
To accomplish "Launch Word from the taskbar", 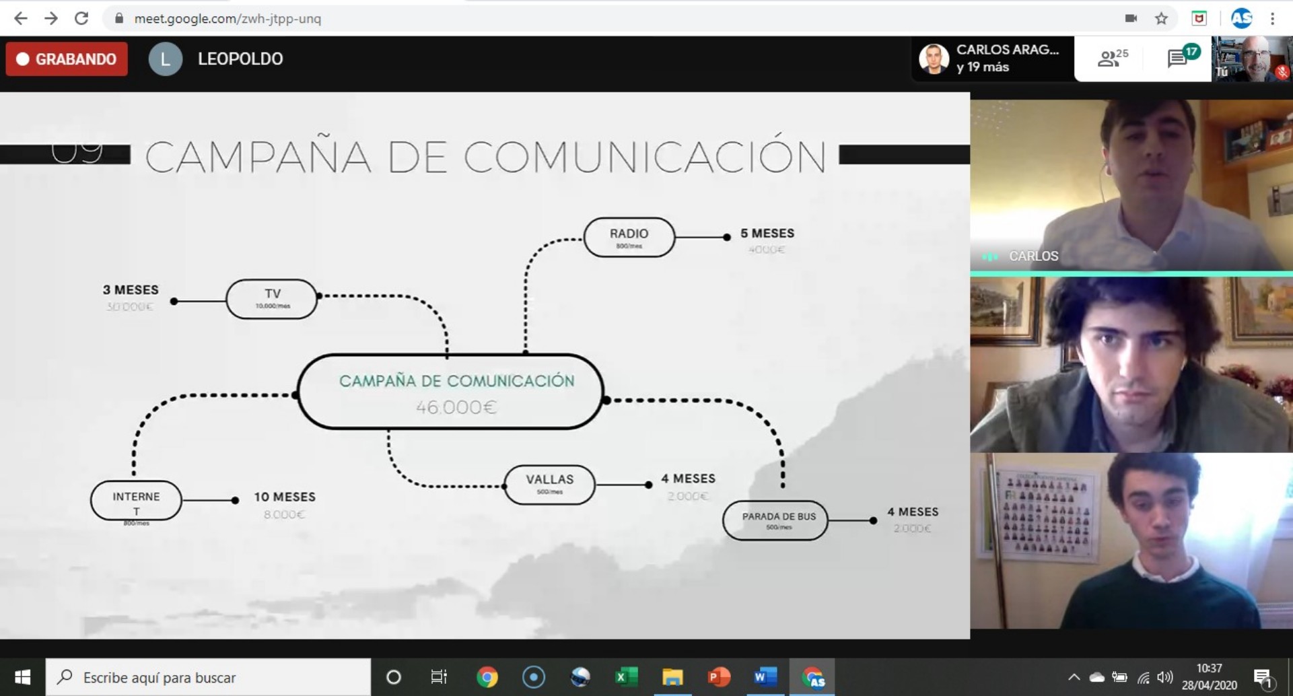I will 765,676.
